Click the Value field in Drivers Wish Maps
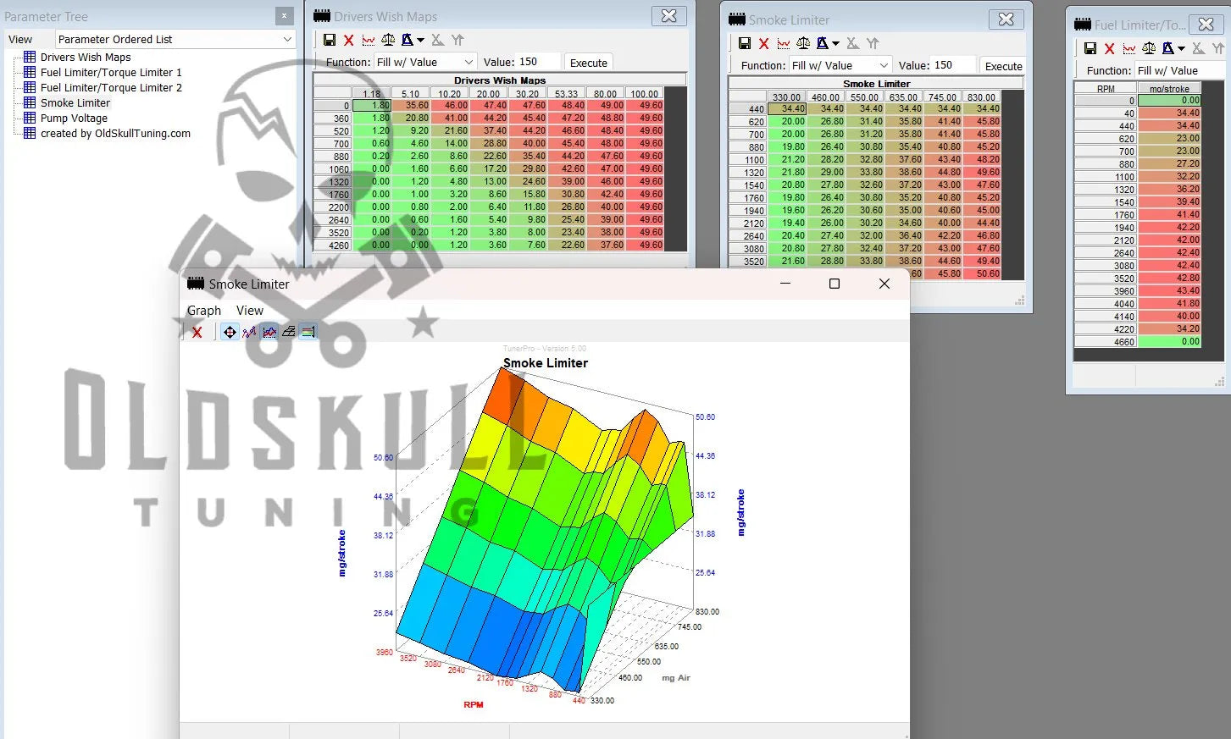 pos(538,62)
